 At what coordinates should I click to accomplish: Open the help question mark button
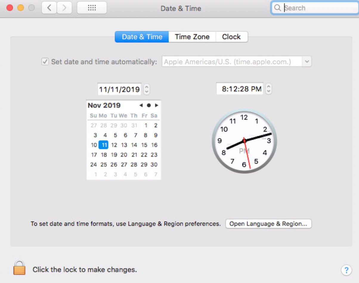346,270
